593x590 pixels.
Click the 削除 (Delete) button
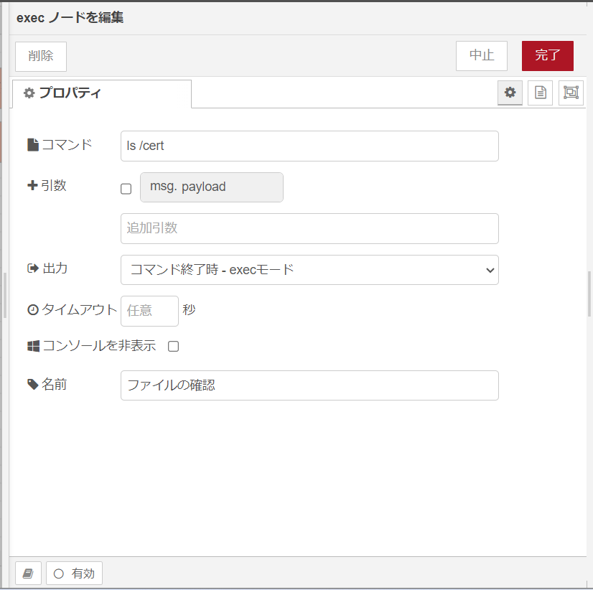pyautogui.click(x=41, y=57)
